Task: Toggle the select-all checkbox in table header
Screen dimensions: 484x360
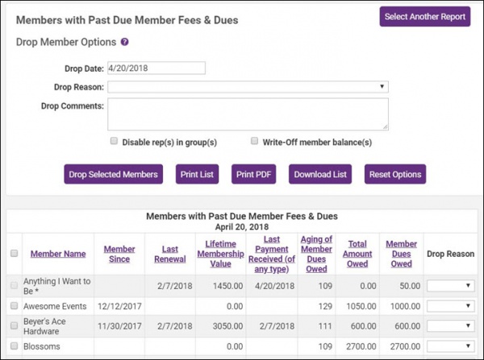Action: tap(13, 254)
